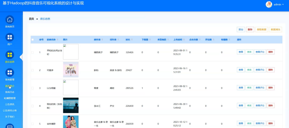This screenshot has height=128, width=289.
Task: Click 查看 for 以为相爱 row
Action: coord(241,87)
